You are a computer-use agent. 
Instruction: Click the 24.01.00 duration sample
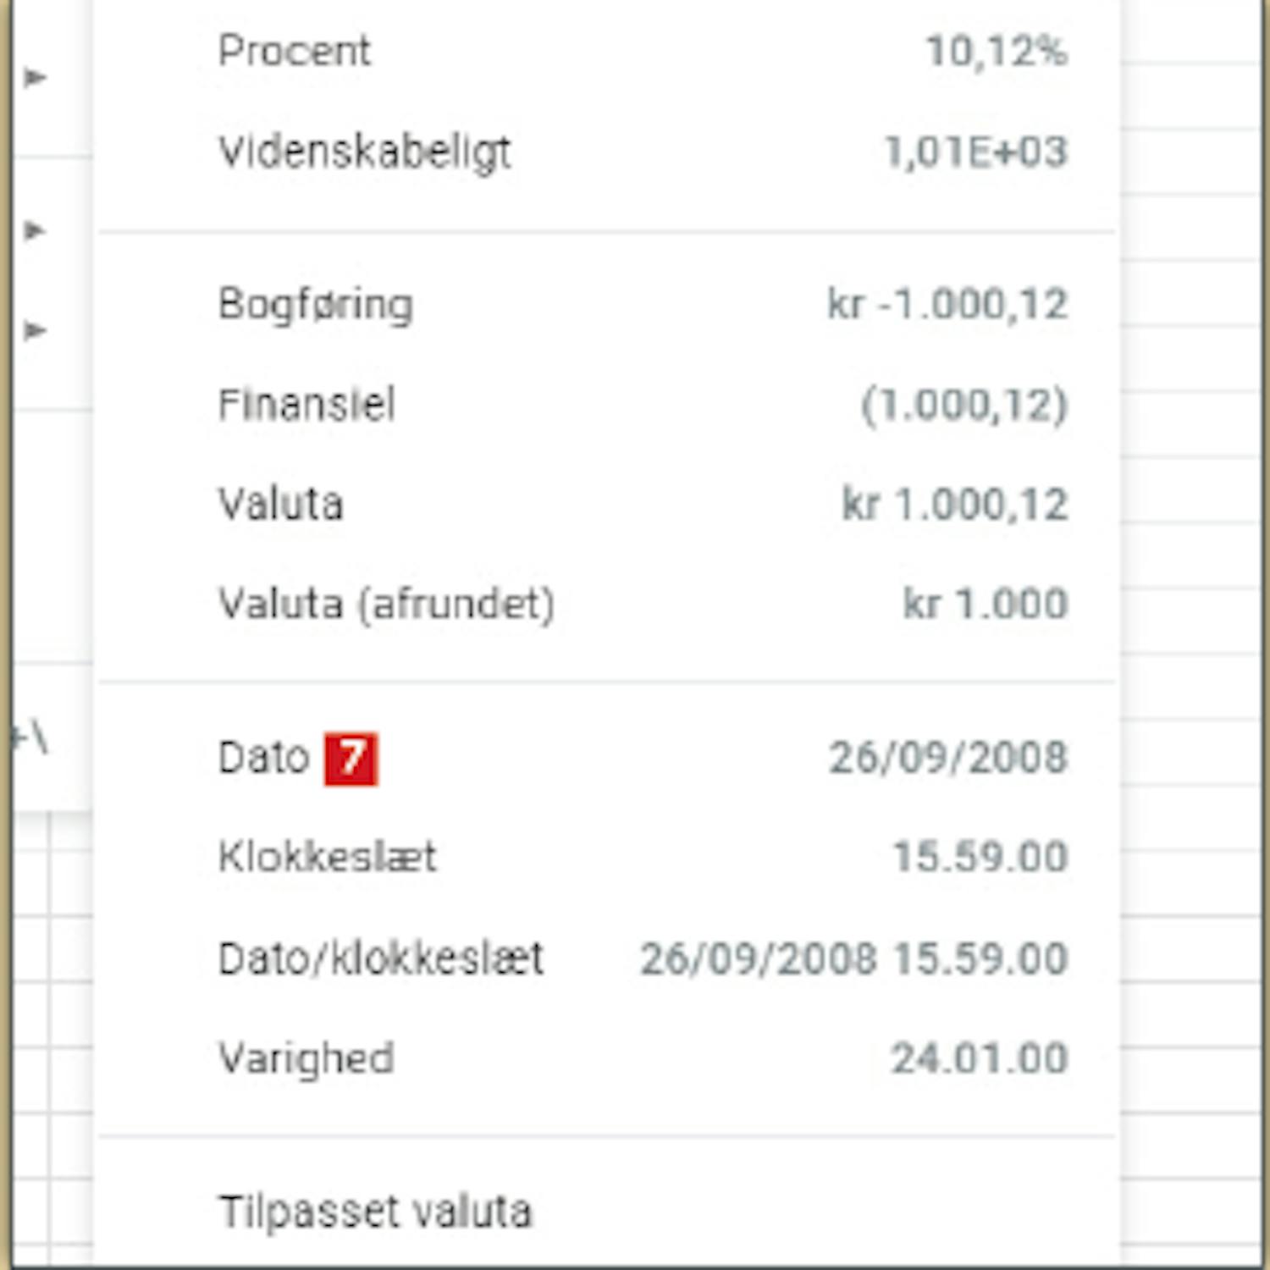[979, 1058]
